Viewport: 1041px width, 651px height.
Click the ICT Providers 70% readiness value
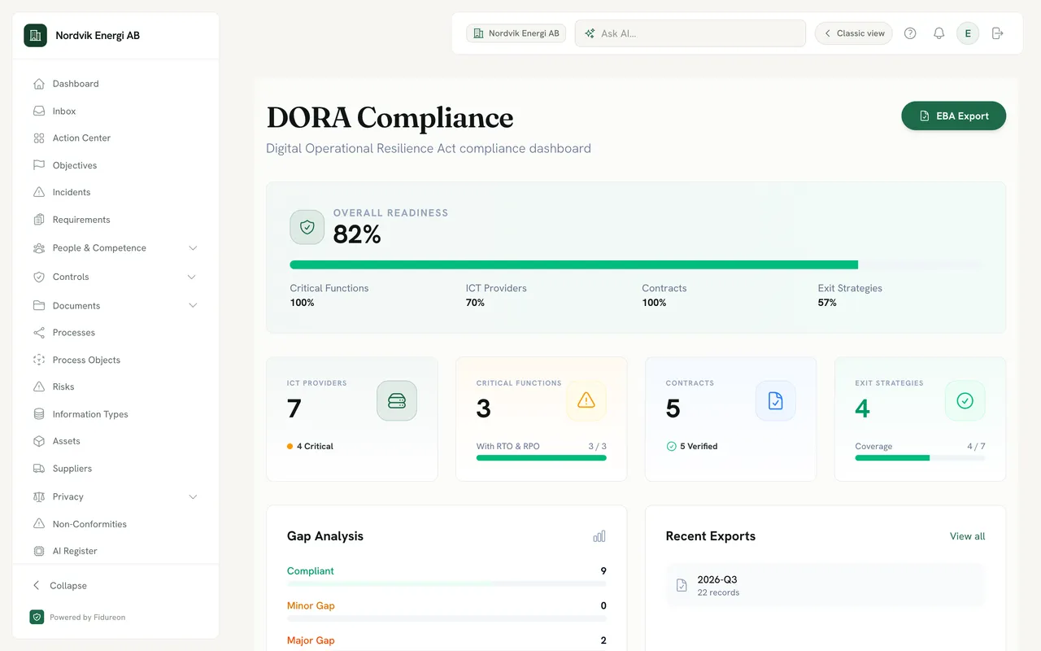475,303
